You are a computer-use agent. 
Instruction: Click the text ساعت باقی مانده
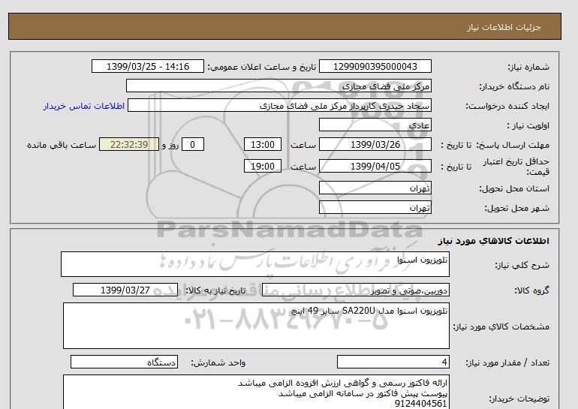click(x=62, y=145)
